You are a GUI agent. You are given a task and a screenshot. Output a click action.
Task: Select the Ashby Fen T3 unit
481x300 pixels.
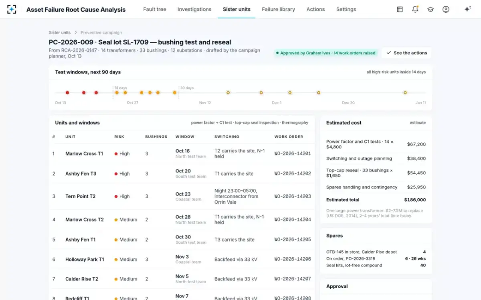pos(81,174)
